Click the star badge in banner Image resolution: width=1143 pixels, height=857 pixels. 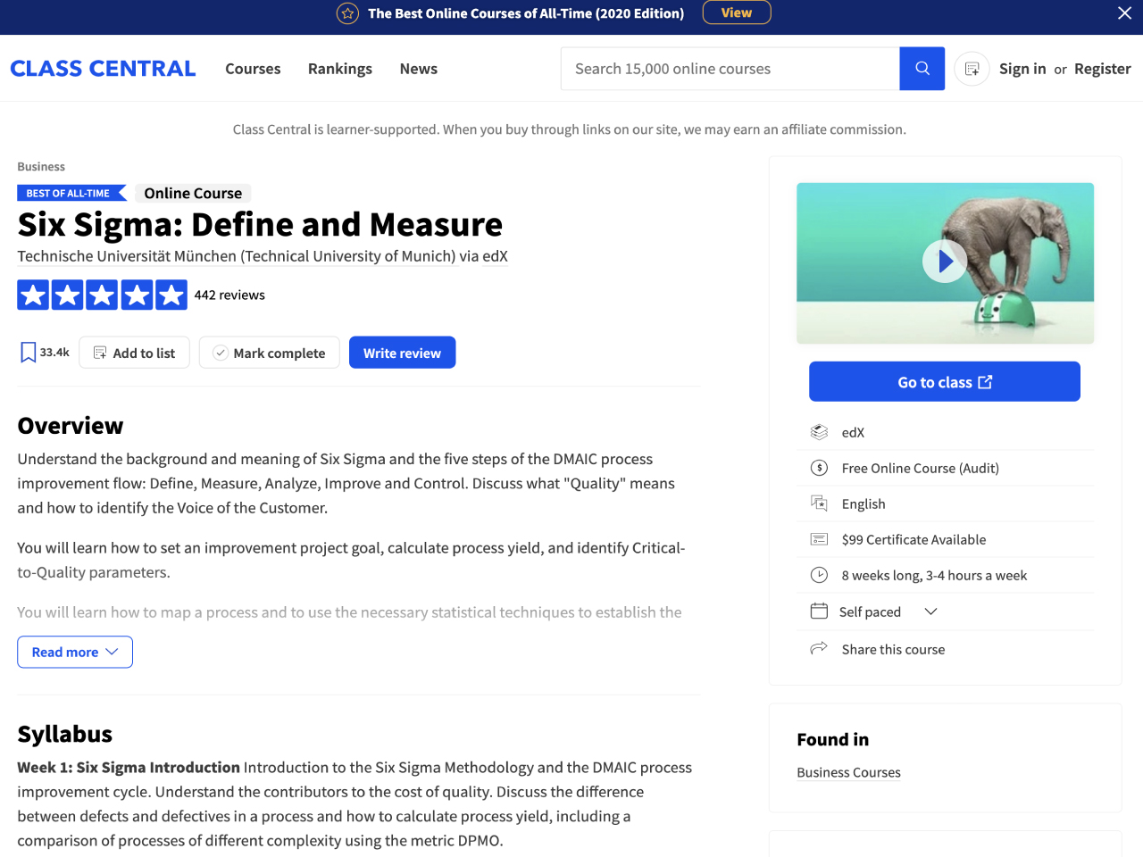point(347,13)
